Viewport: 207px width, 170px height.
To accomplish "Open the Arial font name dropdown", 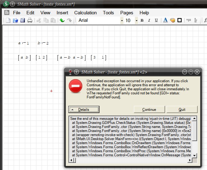I will [122, 21].
